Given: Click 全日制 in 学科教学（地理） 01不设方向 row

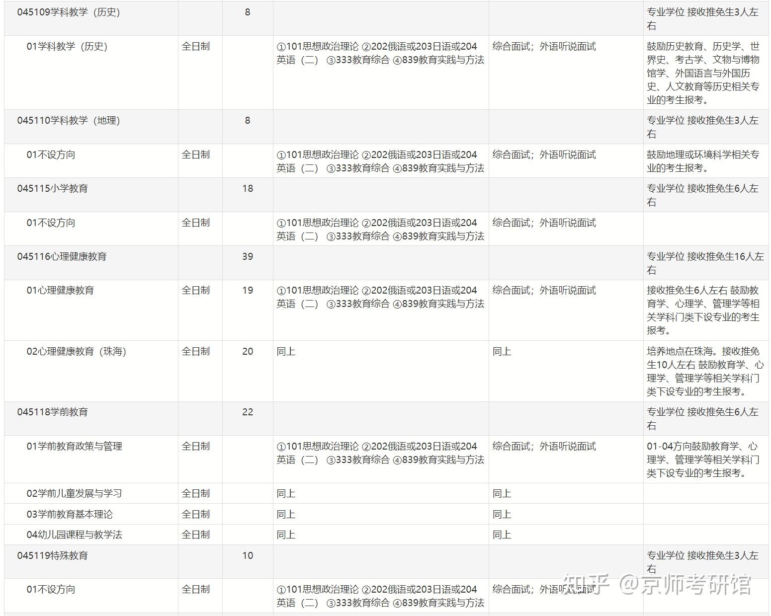Looking at the screenshot, I should point(196,155).
